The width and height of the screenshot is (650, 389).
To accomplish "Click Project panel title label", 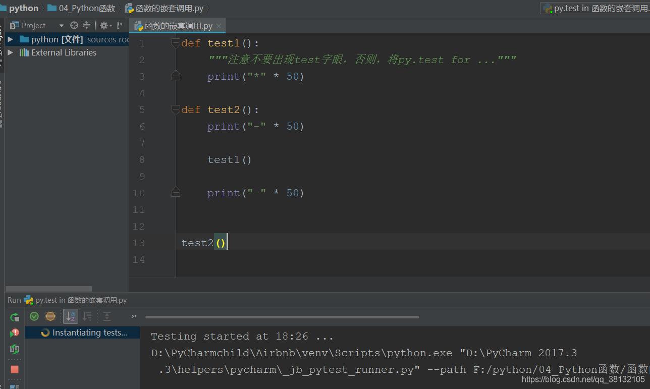I will pos(33,26).
